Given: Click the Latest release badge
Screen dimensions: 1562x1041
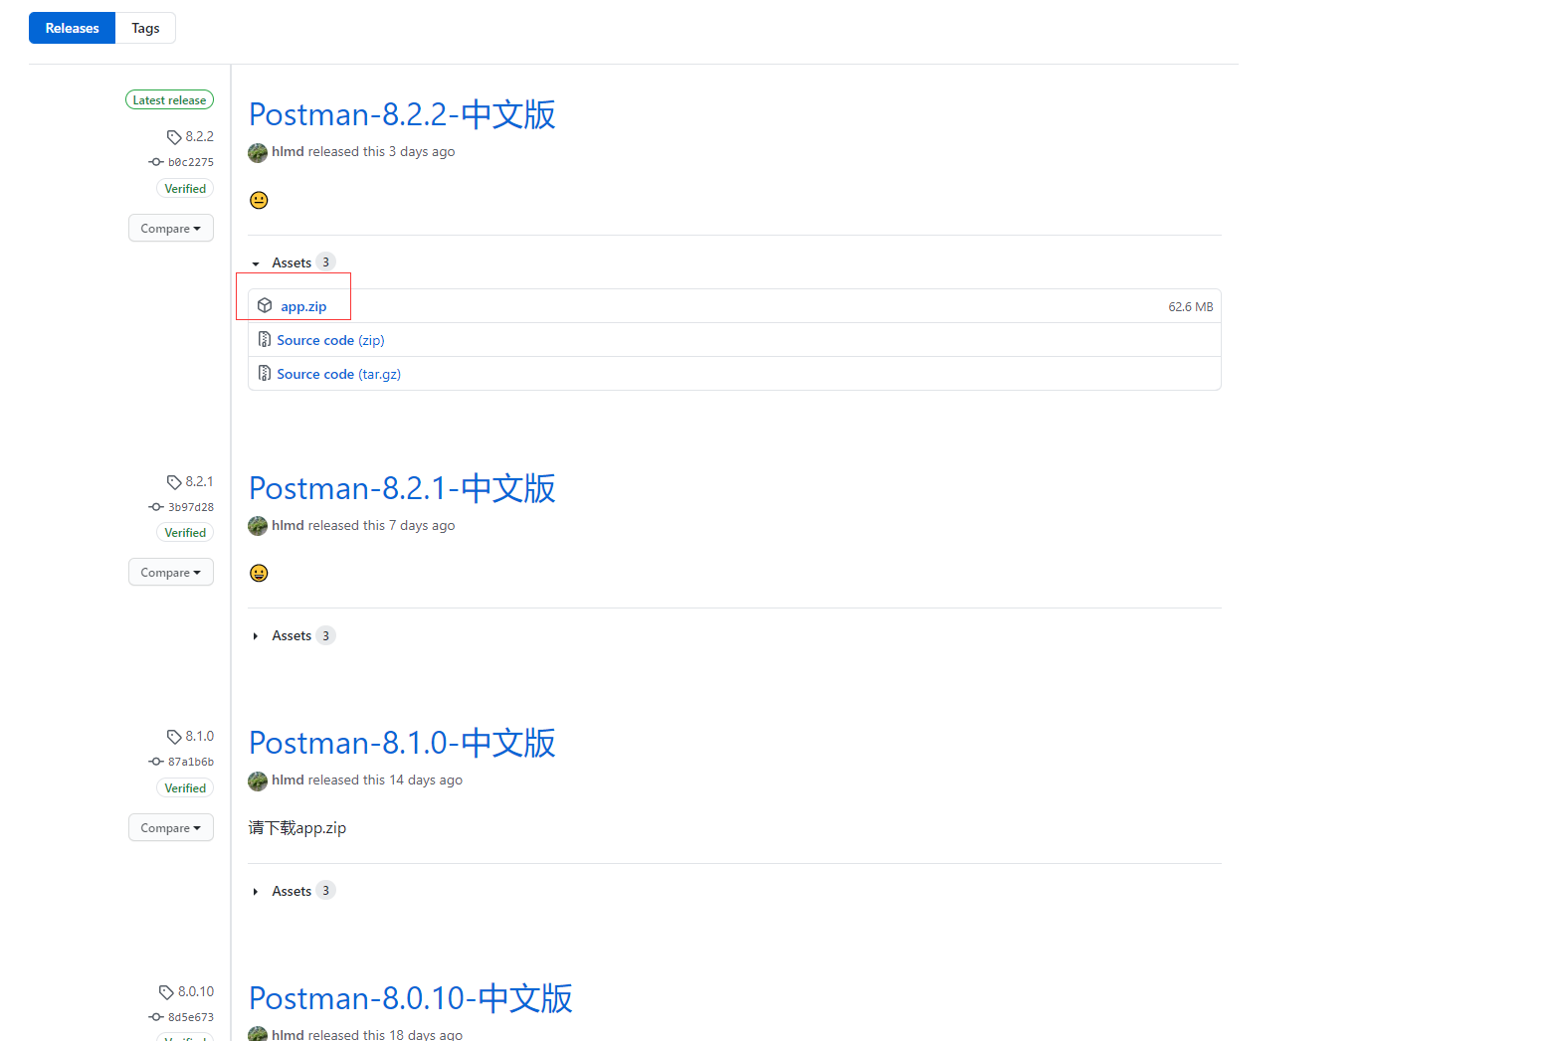Looking at the screenshot, I should click(169, 100).
